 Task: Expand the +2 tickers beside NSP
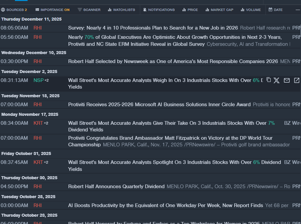point(47,80)
